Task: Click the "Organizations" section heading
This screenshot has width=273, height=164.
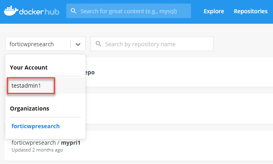Action: 31,109
